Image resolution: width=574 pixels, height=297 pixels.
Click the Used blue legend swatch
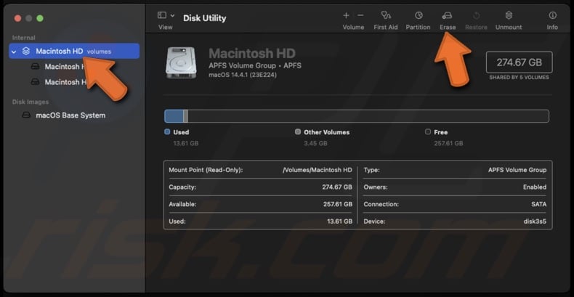pos(167,131)
